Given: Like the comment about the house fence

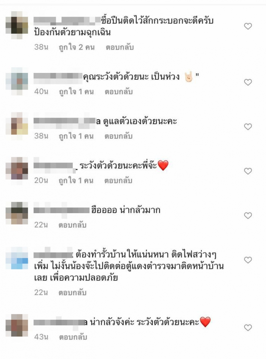Looking at the screenshot, I should pos(248,260).
